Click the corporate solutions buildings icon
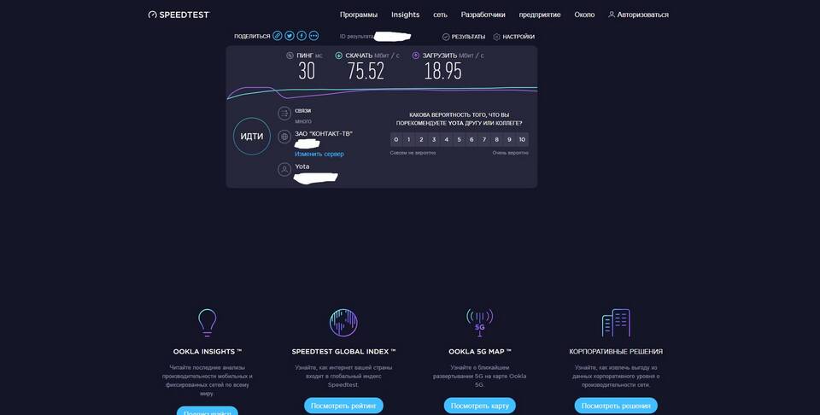This screenshot has width=820, height=415. pos(616,323)
